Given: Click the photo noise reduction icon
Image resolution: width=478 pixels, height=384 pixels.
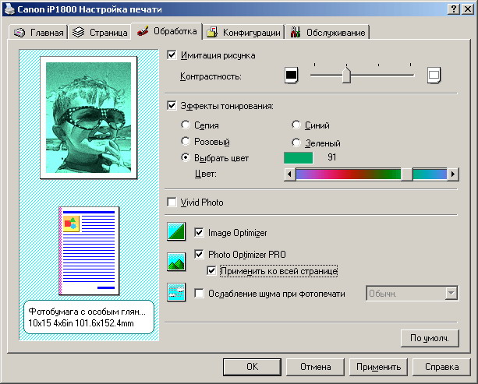Looking at the screenshot, I should point(177,293).
